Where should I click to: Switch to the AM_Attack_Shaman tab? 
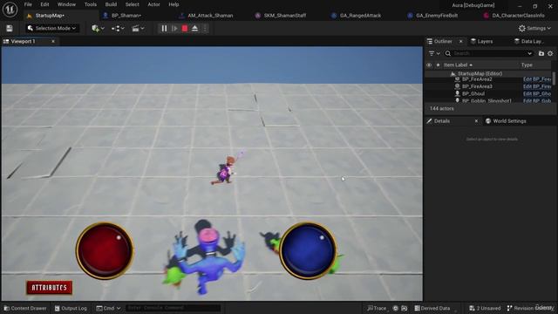pos(210,16)
